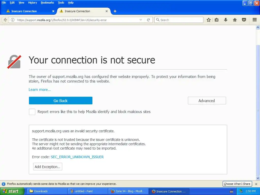Dismiss the data notification bar
Viewport: 260px width, 195px height.
[x=256, y=184]
